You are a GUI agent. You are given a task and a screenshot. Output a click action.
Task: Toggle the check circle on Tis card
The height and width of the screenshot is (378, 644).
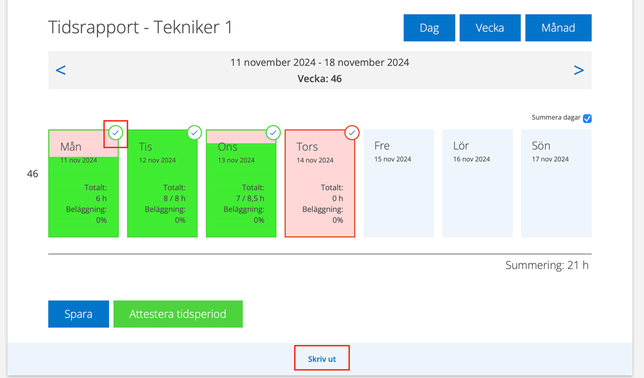click(x=194, y=133)
